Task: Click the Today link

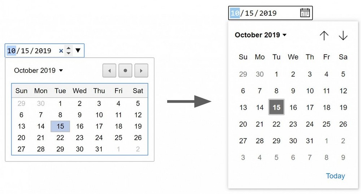Action: pyautogui.click(x=335, y=176)
